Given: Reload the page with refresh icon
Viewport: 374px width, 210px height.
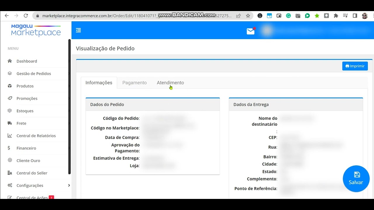Looking at the screenshot, I should [26, 16].
